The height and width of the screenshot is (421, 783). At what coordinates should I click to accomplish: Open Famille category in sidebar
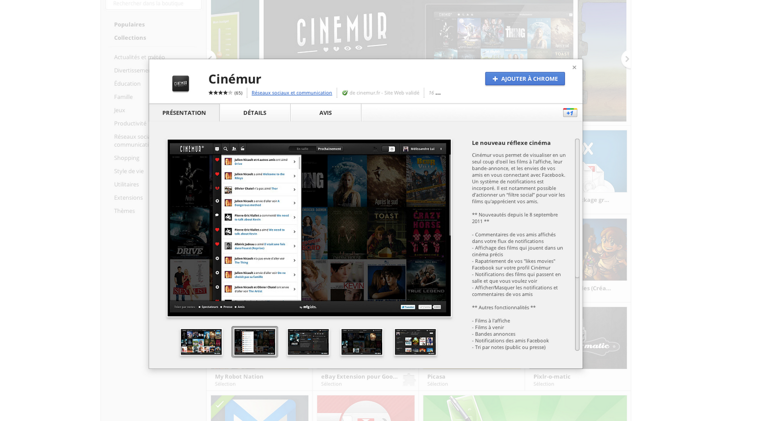[x=123, y=97]
